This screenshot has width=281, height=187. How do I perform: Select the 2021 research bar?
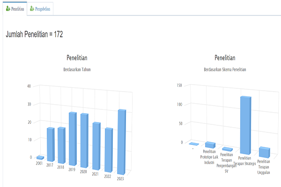tap(96, 146)
